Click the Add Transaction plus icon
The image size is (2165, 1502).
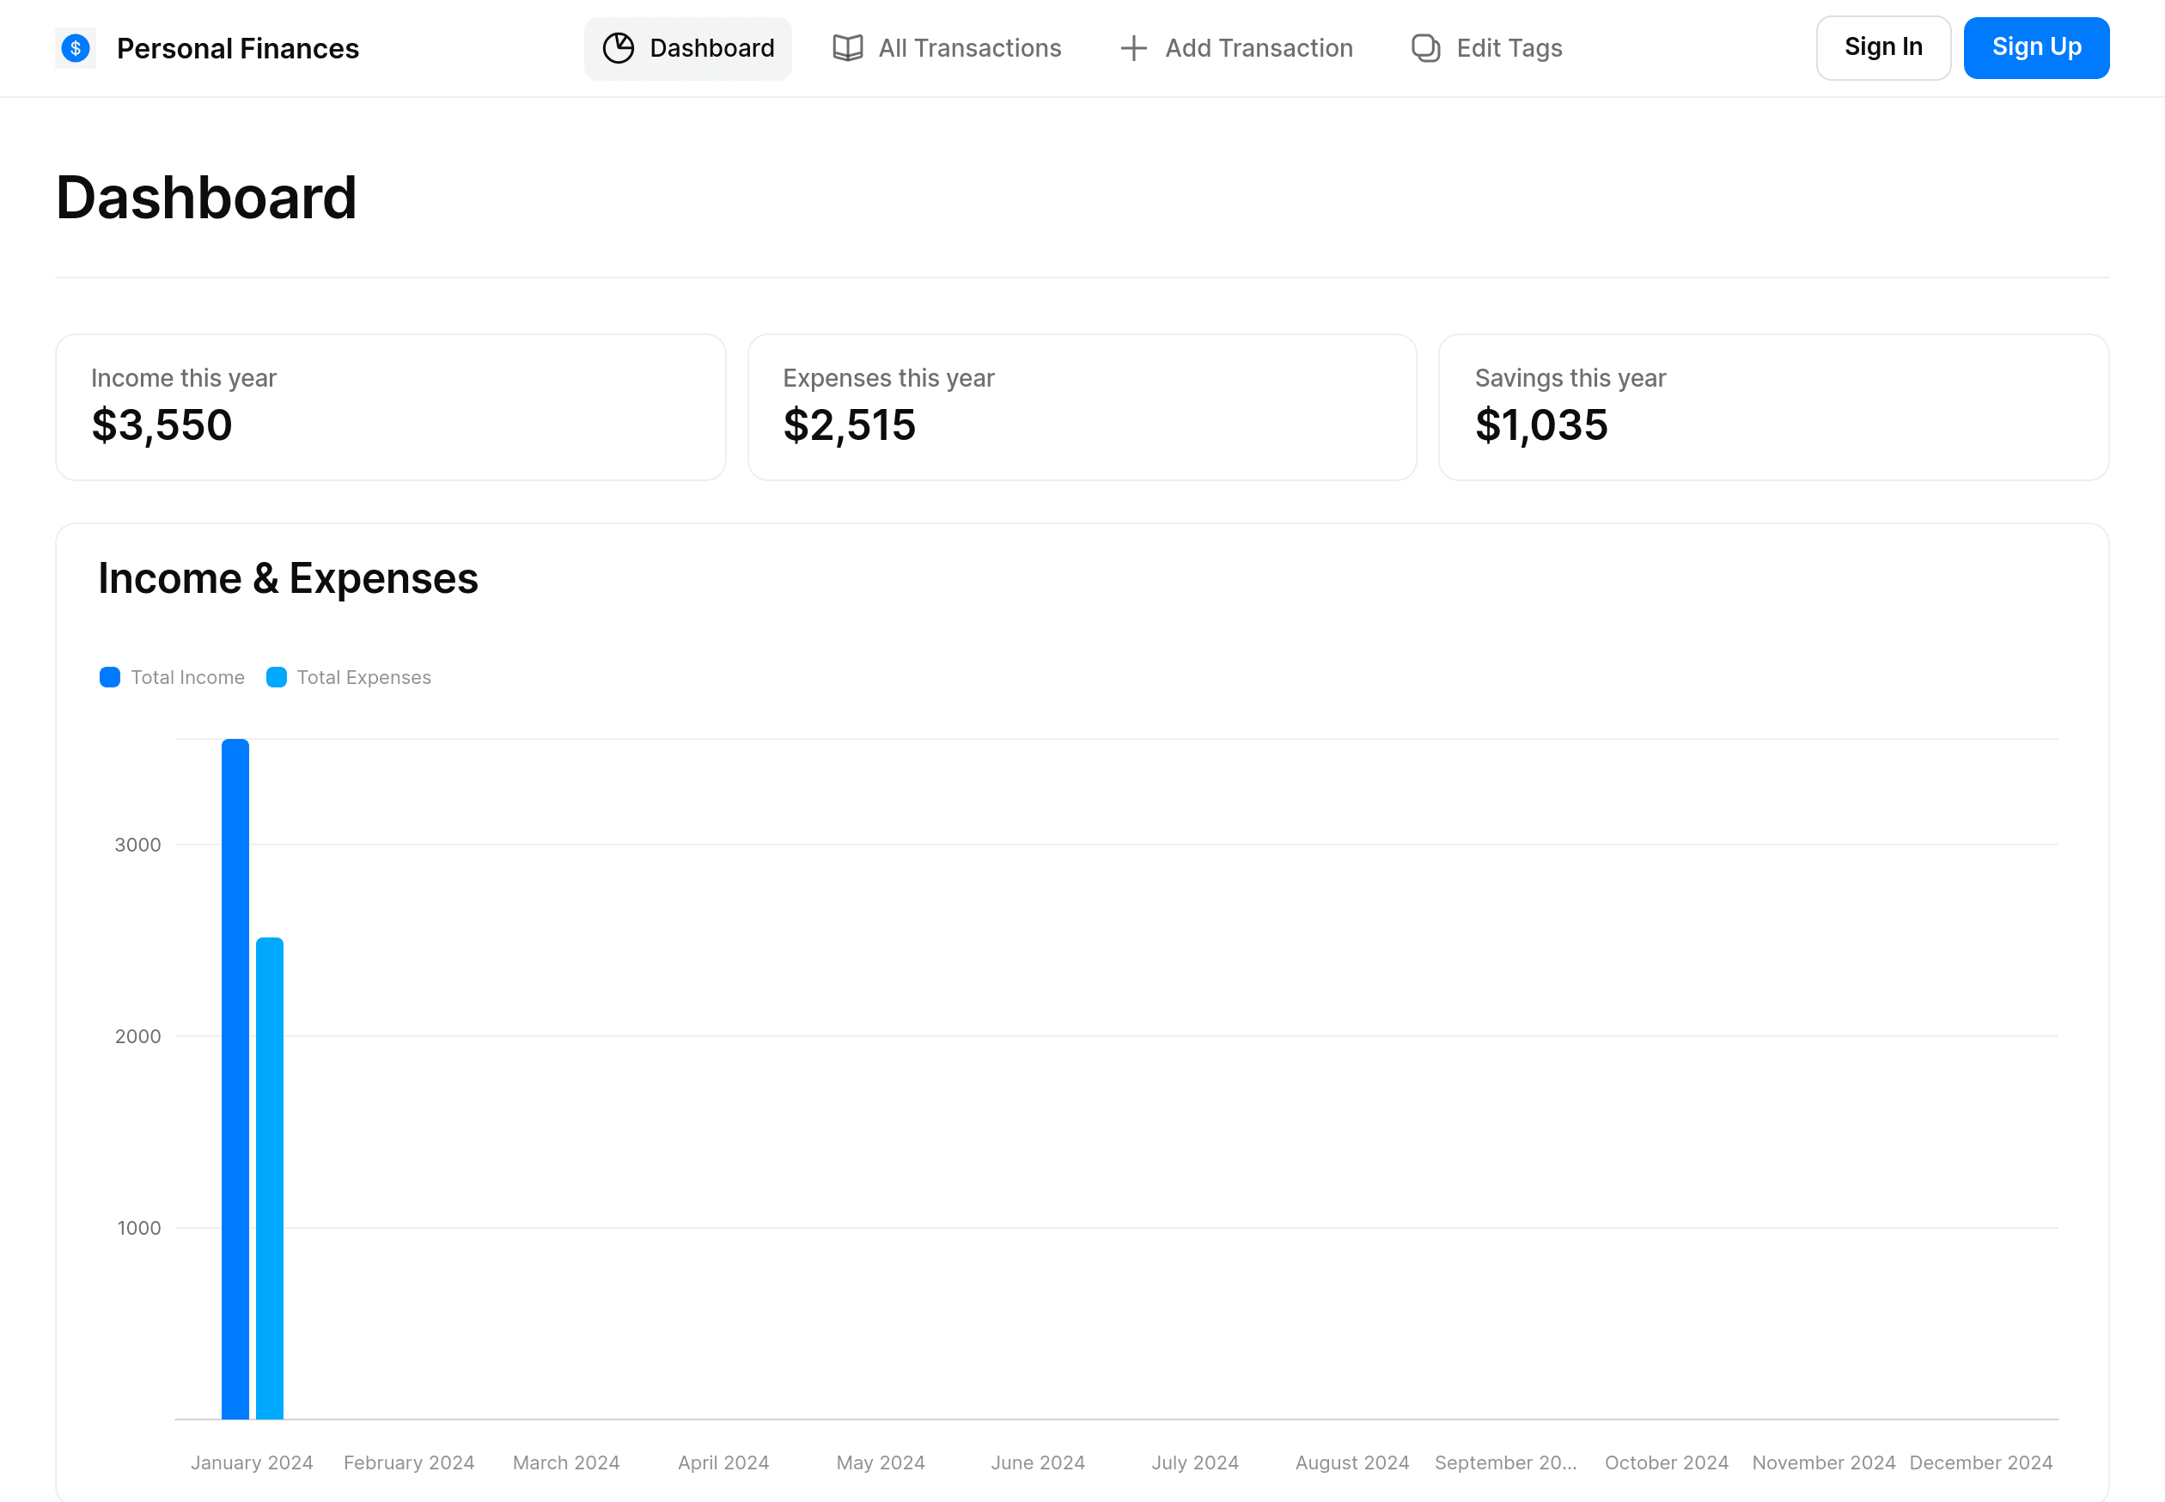point(1135,48)
